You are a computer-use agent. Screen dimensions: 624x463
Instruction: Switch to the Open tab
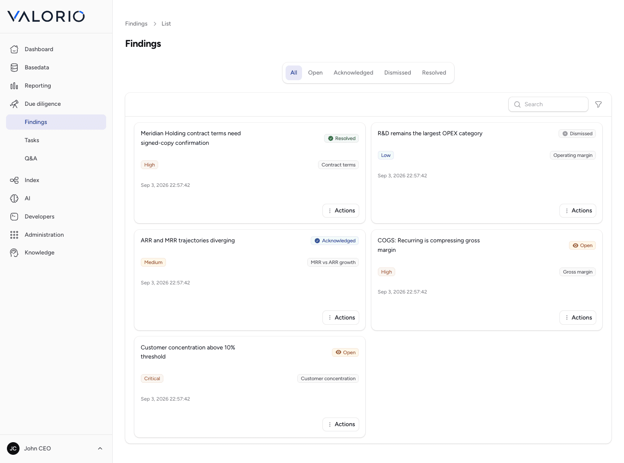[x=315, y=73]
